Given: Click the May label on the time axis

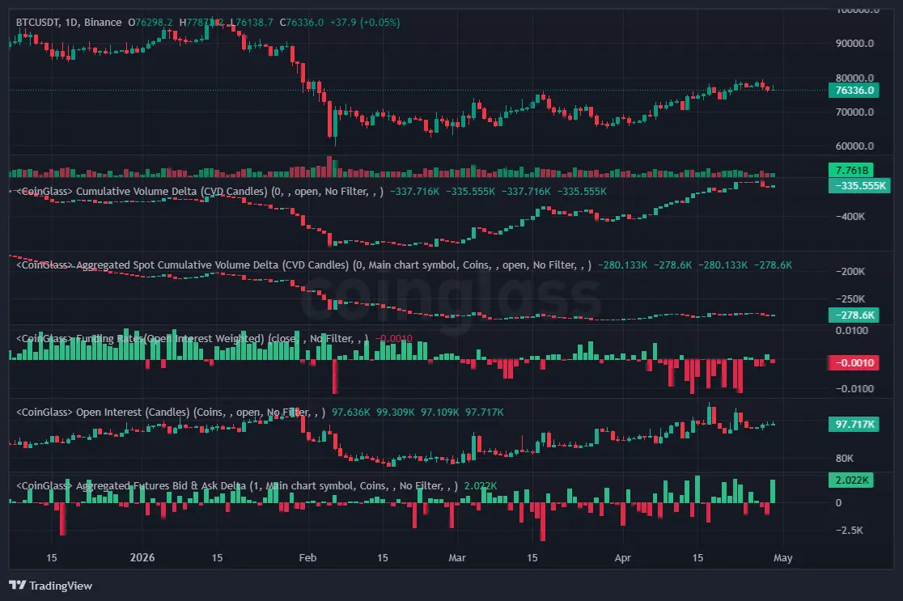Looking at the screenshot, I should click(782, 557).
